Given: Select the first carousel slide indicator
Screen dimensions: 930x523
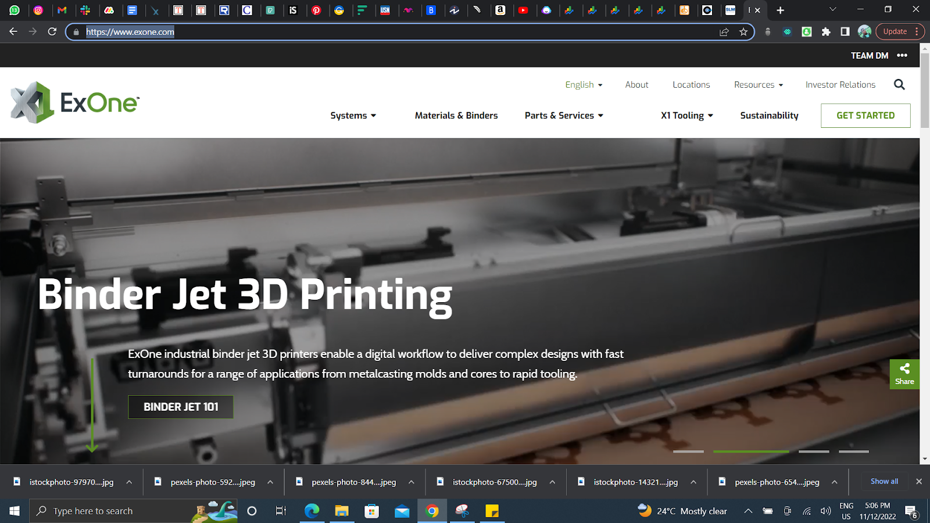Looking at the screenshot, I should [x=688, y=452].
